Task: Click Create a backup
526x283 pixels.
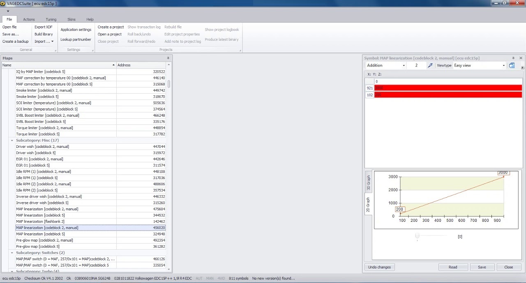Action: pos(16,41)
